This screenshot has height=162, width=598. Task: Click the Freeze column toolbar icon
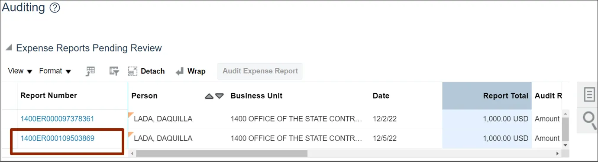90,71
